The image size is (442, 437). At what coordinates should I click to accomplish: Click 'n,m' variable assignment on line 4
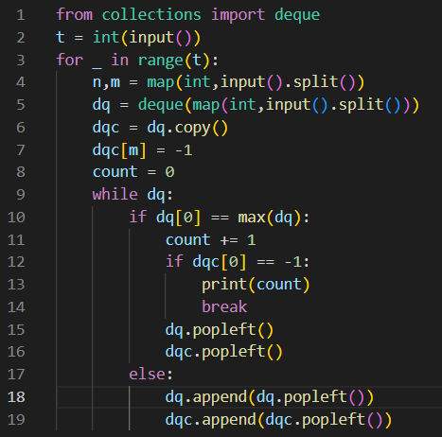(x=106, y=82)
